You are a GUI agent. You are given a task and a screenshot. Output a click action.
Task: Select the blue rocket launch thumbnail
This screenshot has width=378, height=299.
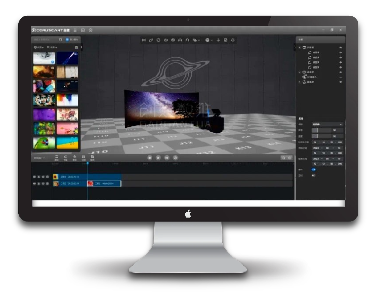67,58
